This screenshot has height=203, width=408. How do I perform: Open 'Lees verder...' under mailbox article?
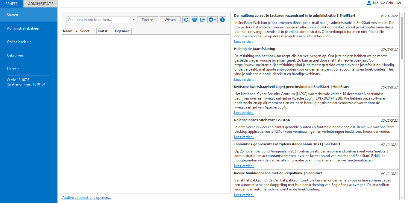pyautogui.click(x=244, y=42)
